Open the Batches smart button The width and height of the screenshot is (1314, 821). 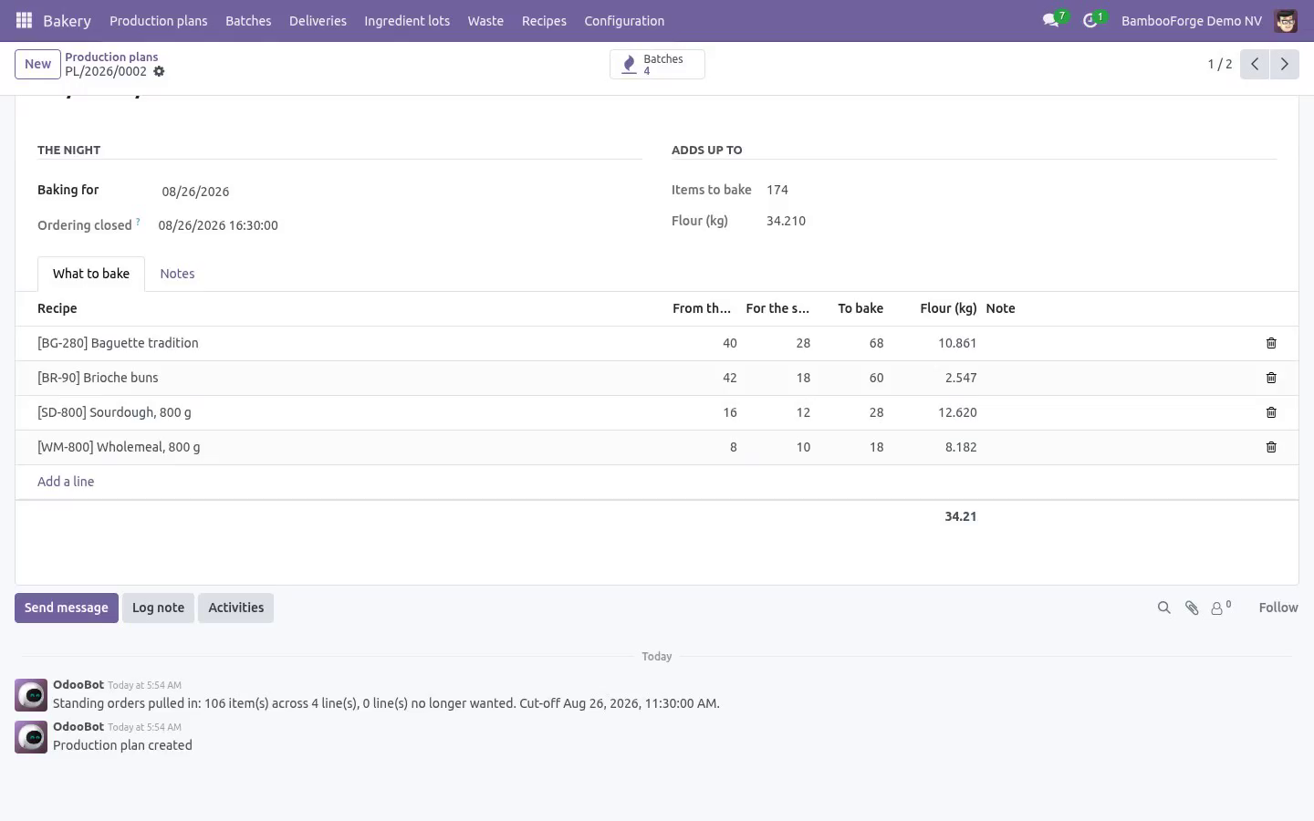(x=657, y=65)
